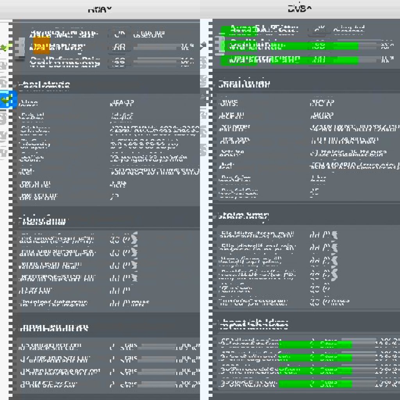Open Failing Indicators arrow icon in right Problems Summary

334,235
